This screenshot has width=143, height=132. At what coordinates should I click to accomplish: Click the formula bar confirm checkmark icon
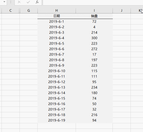pos(28,2)
